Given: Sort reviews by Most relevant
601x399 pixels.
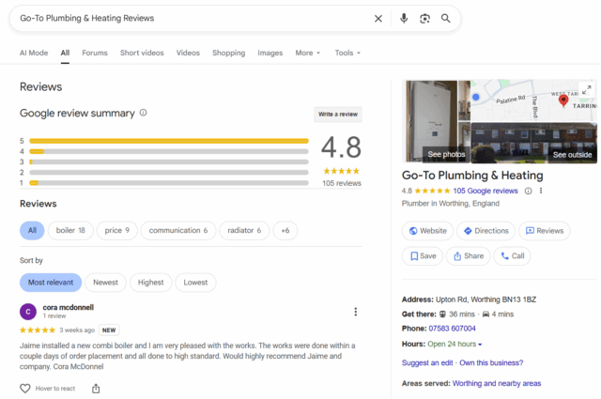Looking at the screenshot, I should click(51, 283).
